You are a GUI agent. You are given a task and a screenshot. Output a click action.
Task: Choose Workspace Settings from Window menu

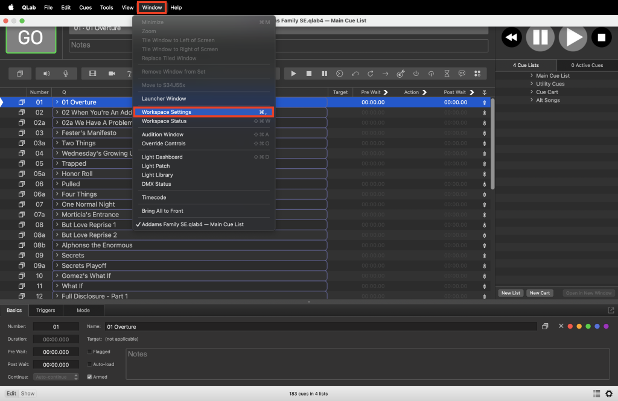[203, 112]
